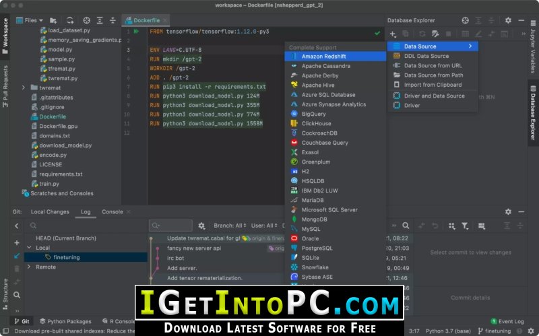This screenshot has height=336, width=539.
Task: Open the User: All filter dropdown
Action: (264, 226)
